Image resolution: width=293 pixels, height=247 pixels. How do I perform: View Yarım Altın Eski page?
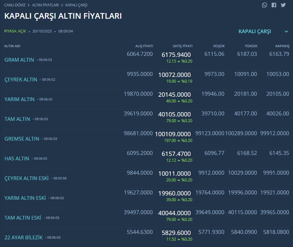pyautogui.click(x=25, y=198)
